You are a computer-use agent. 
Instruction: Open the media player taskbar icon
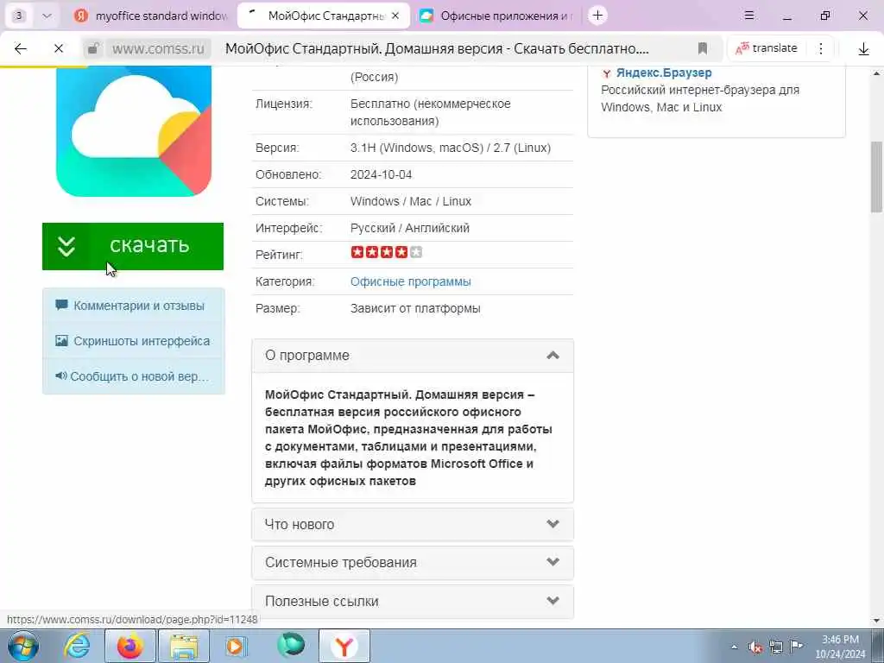point(237,646)
